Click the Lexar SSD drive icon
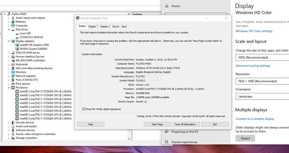289x153 pixels. (x=17, y=33)
